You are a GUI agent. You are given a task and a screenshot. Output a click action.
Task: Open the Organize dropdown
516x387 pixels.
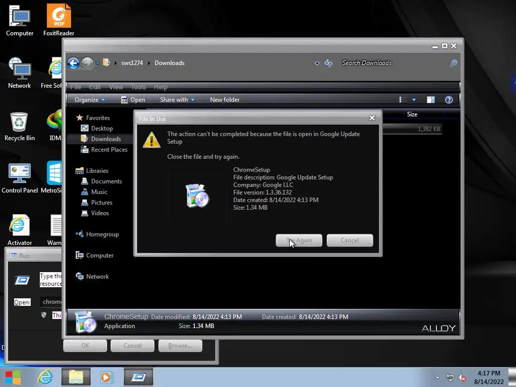point(90,100)
